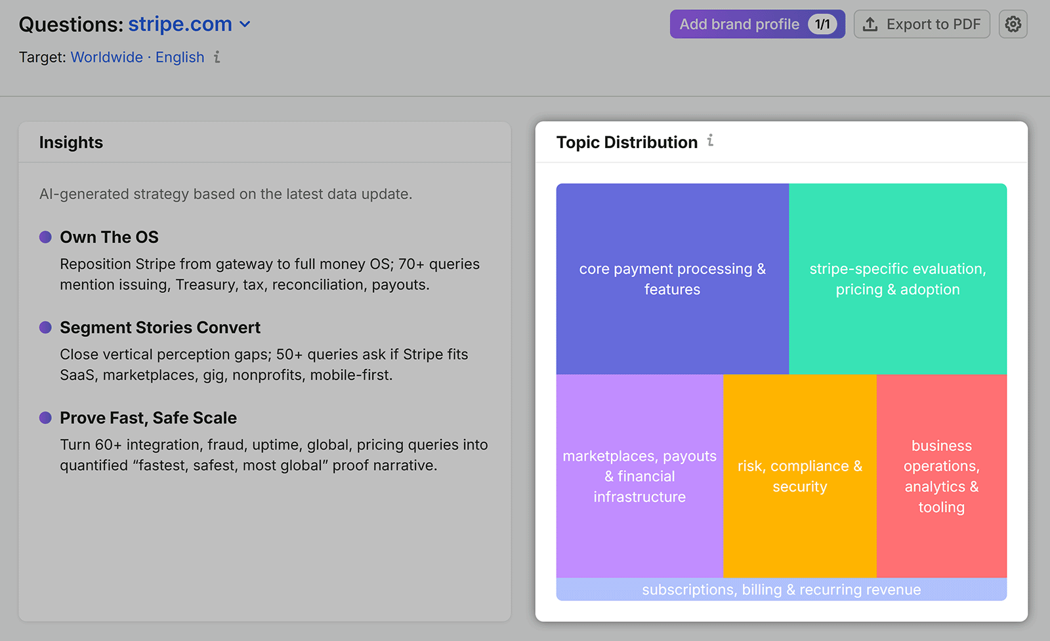
Task: Click the Reposition Stripe from gateway description
Action: (x=270, y=274)
